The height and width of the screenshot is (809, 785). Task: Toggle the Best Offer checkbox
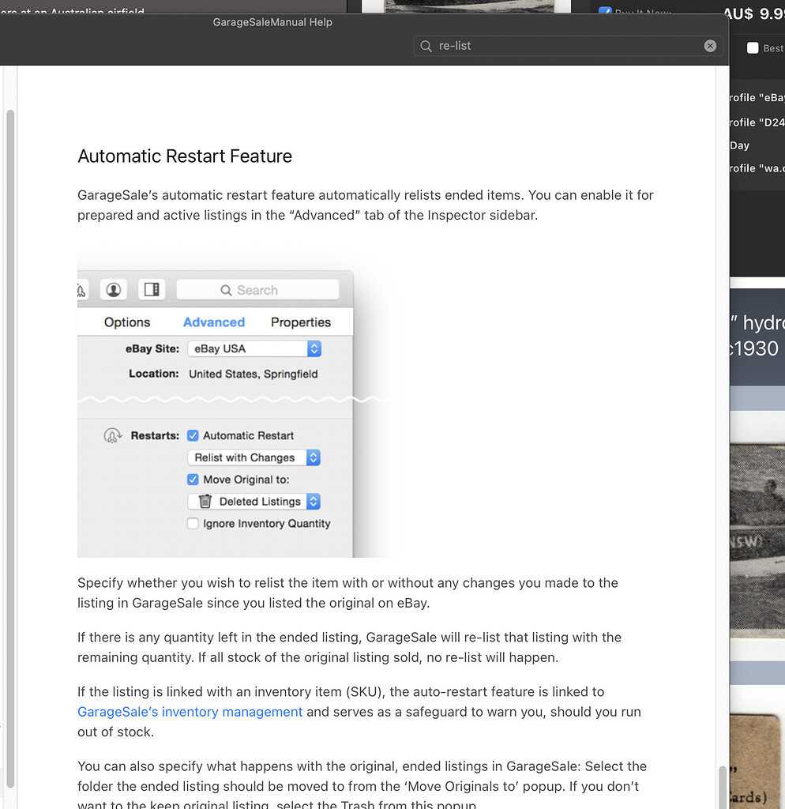click(753, 48)
